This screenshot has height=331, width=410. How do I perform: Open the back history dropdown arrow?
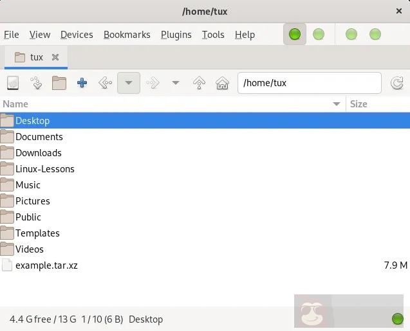129,83
